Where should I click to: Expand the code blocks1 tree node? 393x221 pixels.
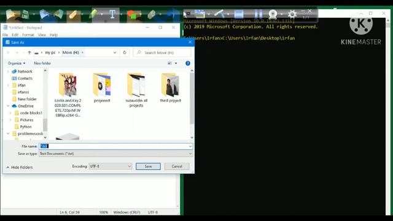pos(10,113)
